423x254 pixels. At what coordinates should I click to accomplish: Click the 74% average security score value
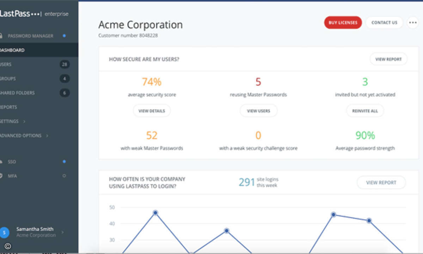click(x=152, y=82)
